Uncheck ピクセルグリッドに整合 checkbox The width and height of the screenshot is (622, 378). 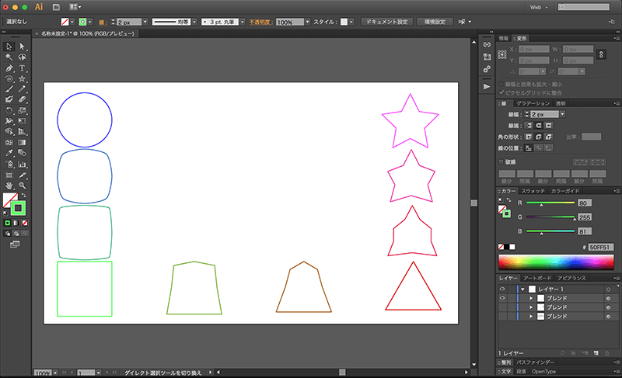point(501,92)
